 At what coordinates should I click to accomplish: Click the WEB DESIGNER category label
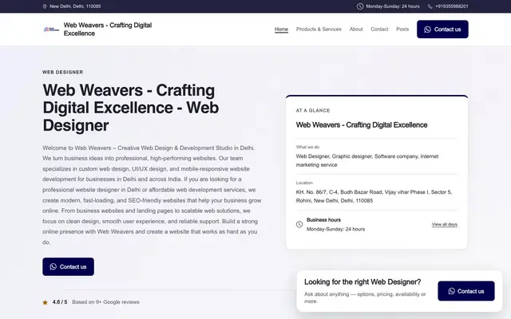click(x=62, y=73)
